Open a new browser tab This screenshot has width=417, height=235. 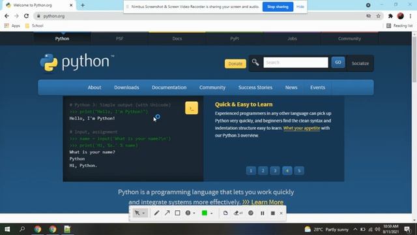[83, 5]
